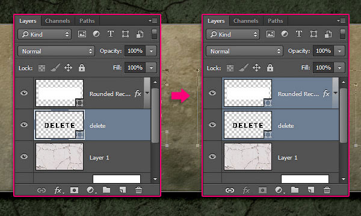Hide Layer 1 in right panel
Screen dimensions: 361x216
tap(212, 157)
